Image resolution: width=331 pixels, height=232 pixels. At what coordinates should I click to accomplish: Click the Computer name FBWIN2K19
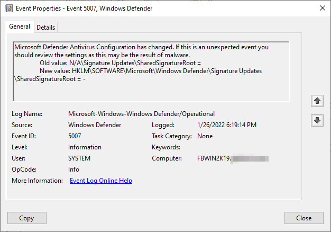214,158
